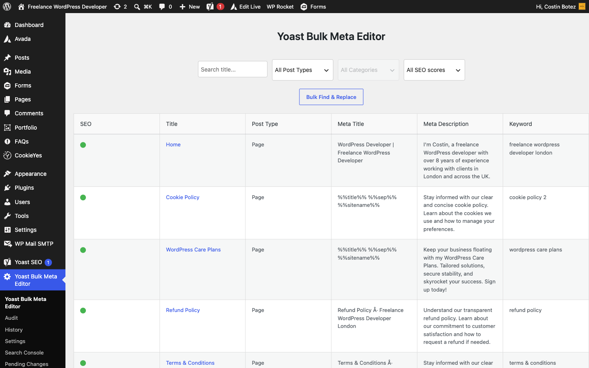Open the Terms & Conditions link
The width and height of the screenshot is (589, 368).
[x=190, y=363]
